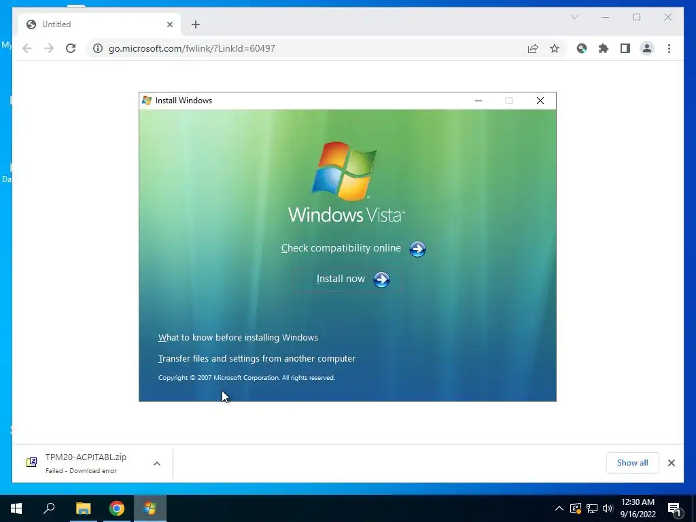This screenshot has height=522, width=696.
Task: Open File Explorer from the taskbar
Action: coord(83,508)
